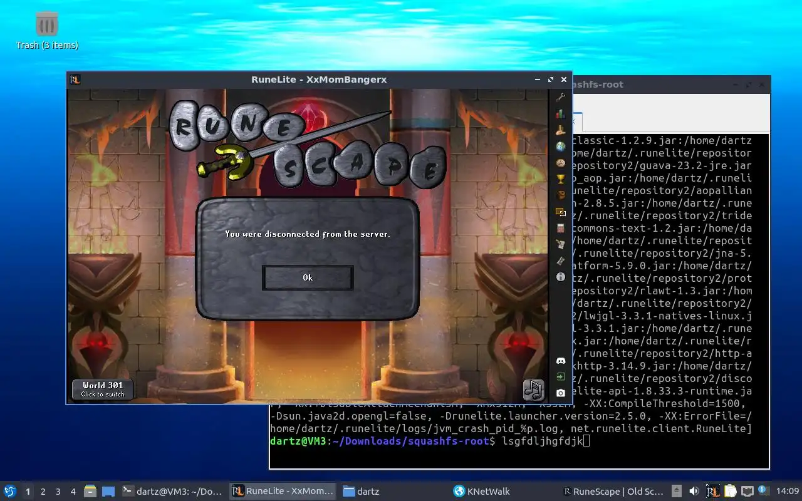Click the terminal command prompt input line
The image size is (802, 501).
[519, 441]
